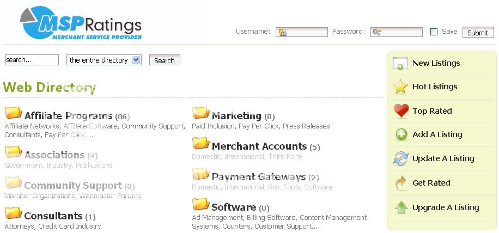Image resolution: width=499 pixels, height=233 pixels.
Task: Click the MSP Ratings logo
Action: tap(81, 23)
